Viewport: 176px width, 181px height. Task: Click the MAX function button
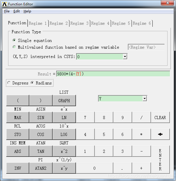point(18,117)
